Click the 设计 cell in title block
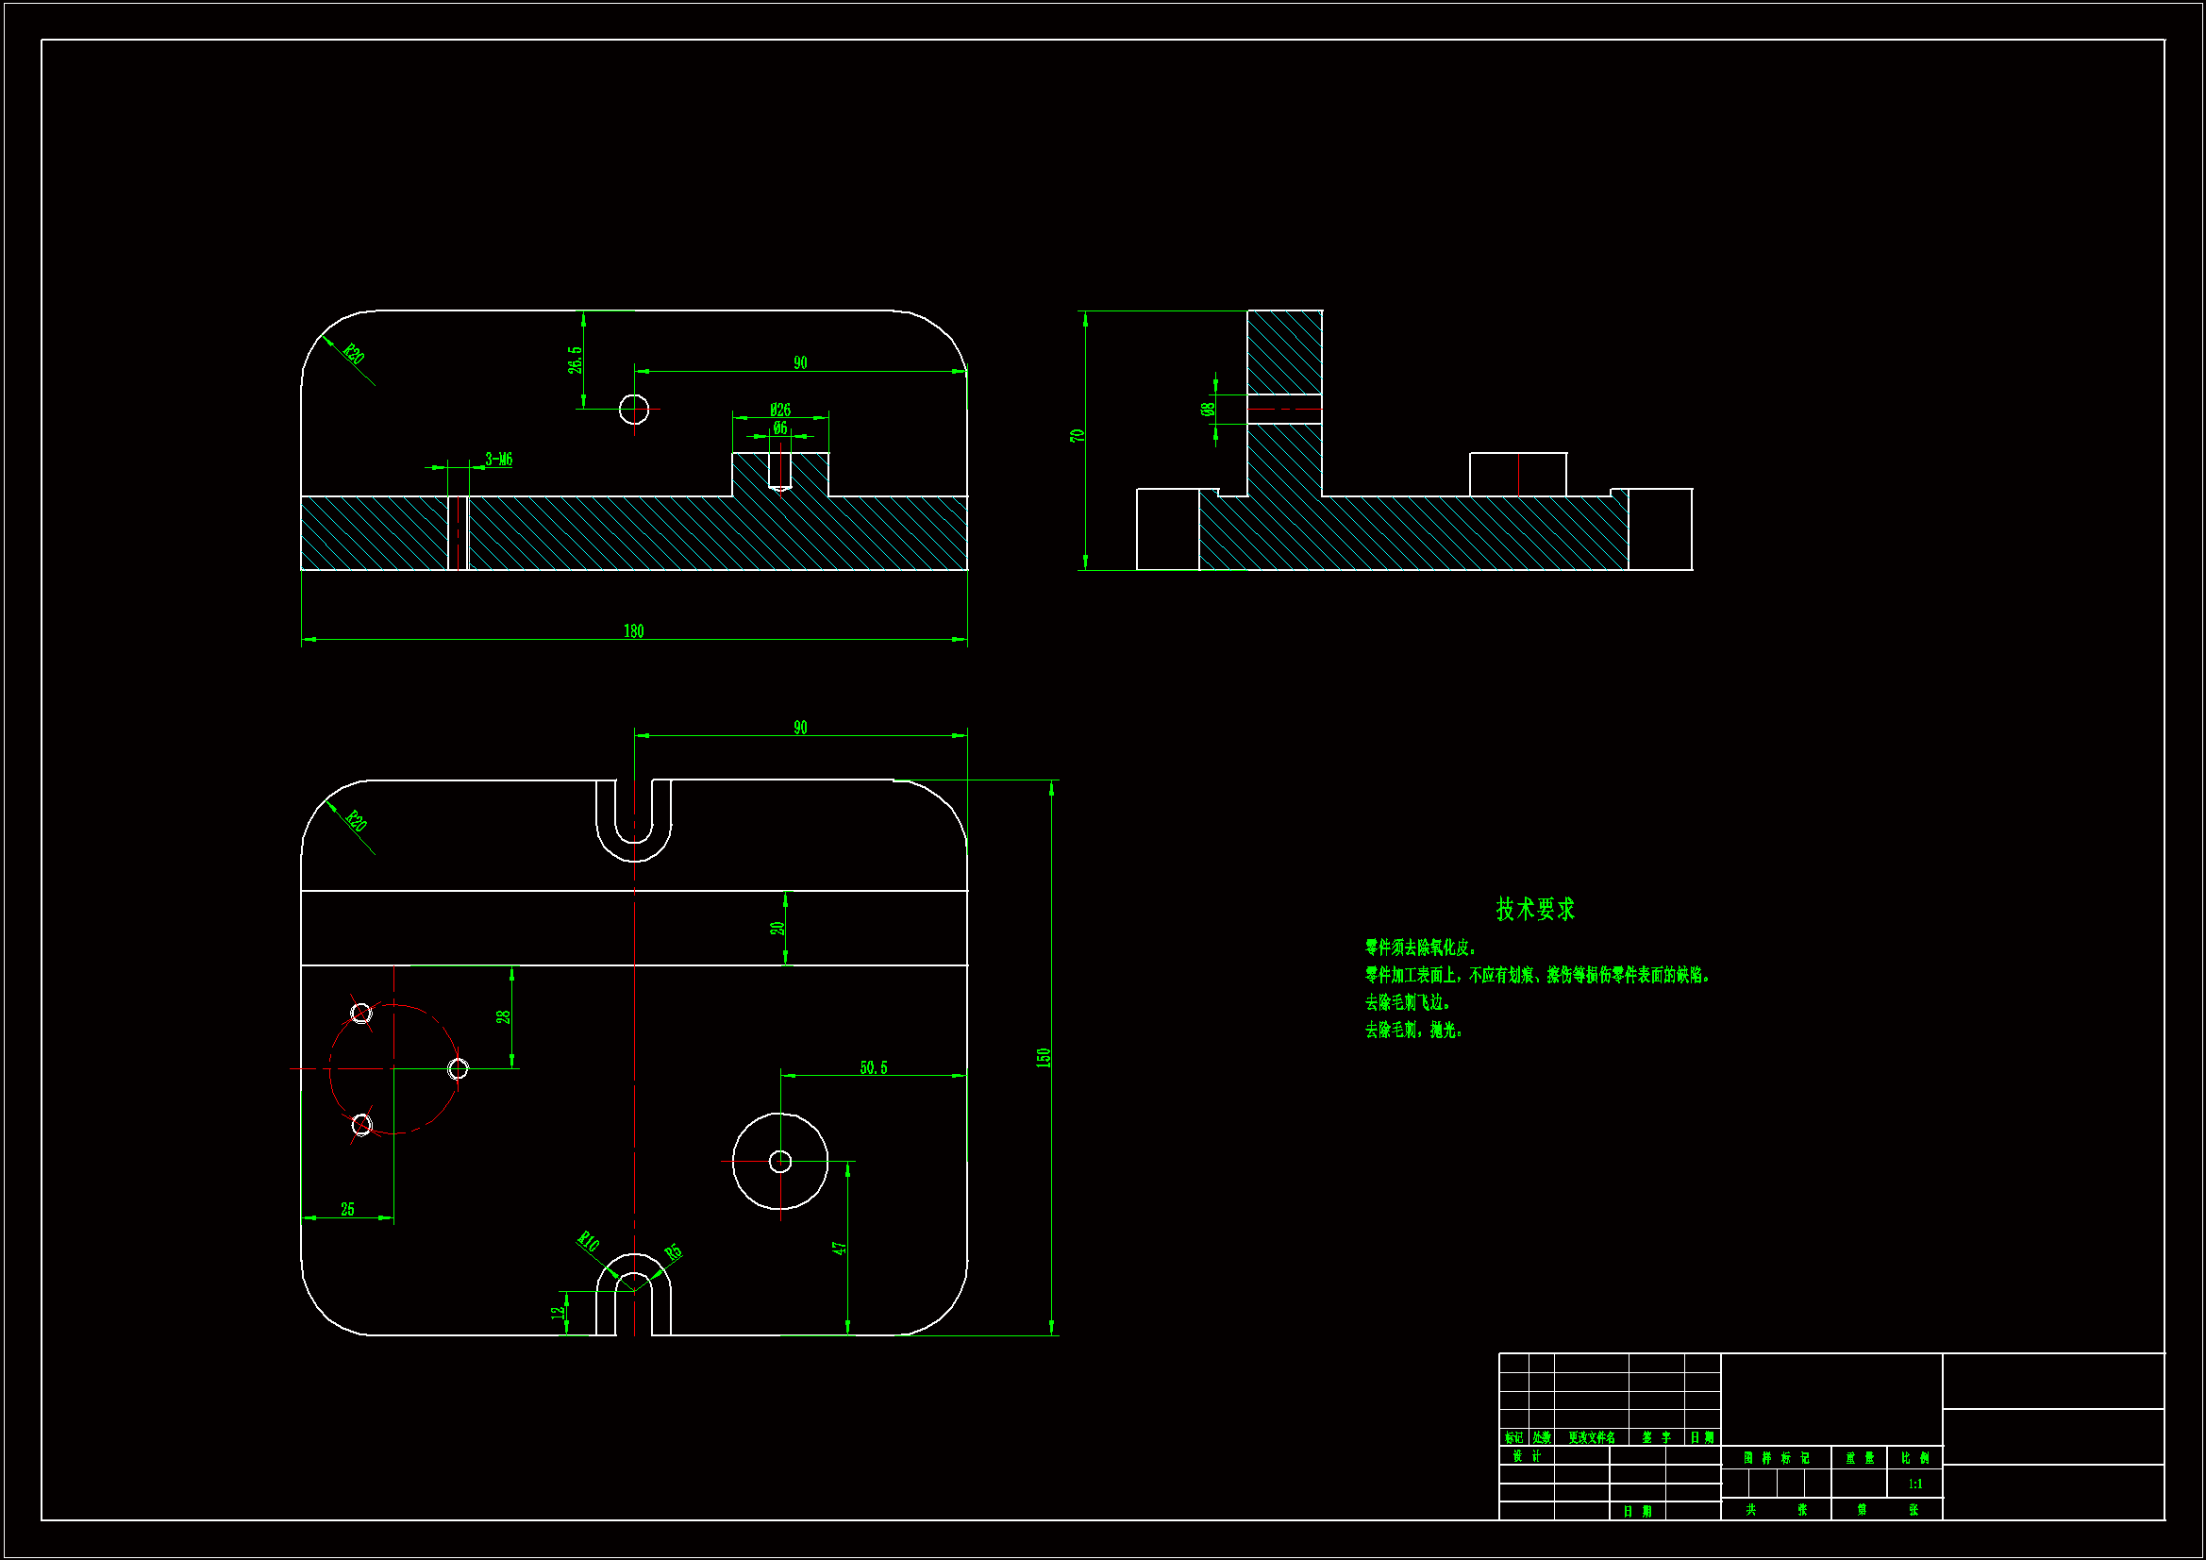This screenshot has width=2206, height=1560. (x=1526, y=1456)
